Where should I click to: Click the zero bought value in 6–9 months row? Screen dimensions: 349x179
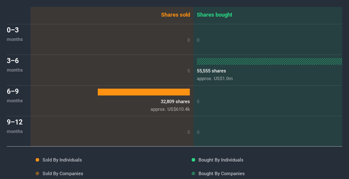(198, 101)
